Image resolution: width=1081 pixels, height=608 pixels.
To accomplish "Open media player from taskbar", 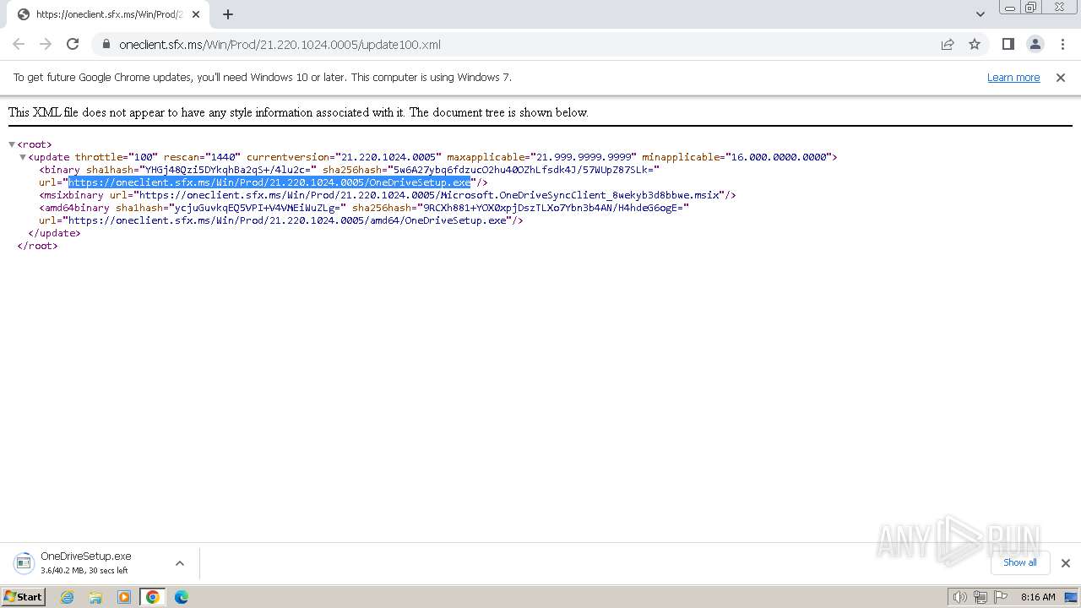I will point(124,597).
